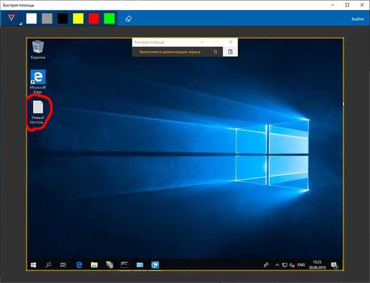The width and height of the screenshot is (370, 283).
Task: Switch the ENG input language
Action: pos(301,265)
